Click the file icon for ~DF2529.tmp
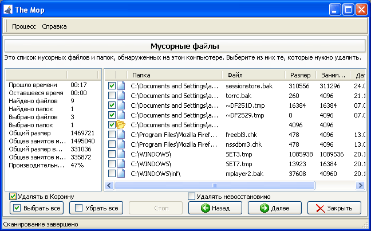The image size is (371, 231). tap(121, 115)
